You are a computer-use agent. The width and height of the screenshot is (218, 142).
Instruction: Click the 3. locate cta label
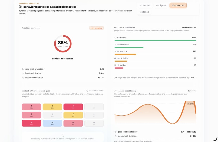click(121, 51)
